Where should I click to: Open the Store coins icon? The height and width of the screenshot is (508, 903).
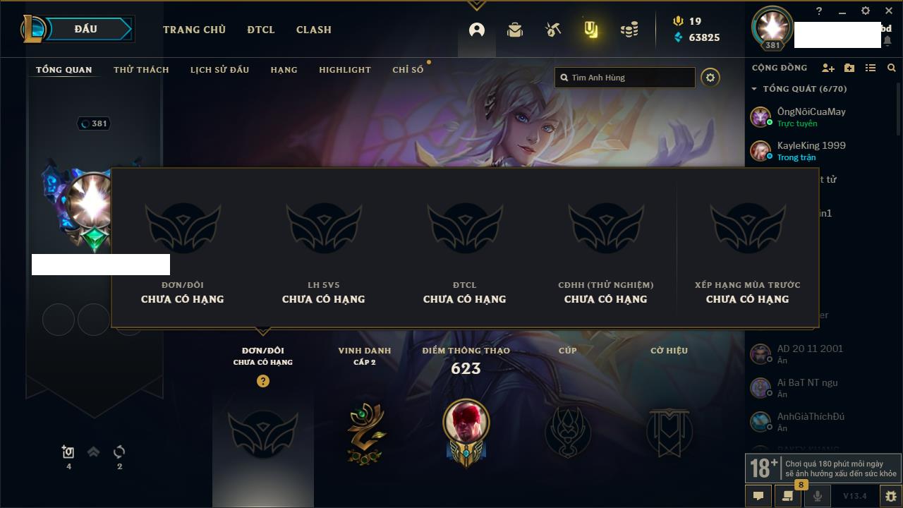coord(629,30)
